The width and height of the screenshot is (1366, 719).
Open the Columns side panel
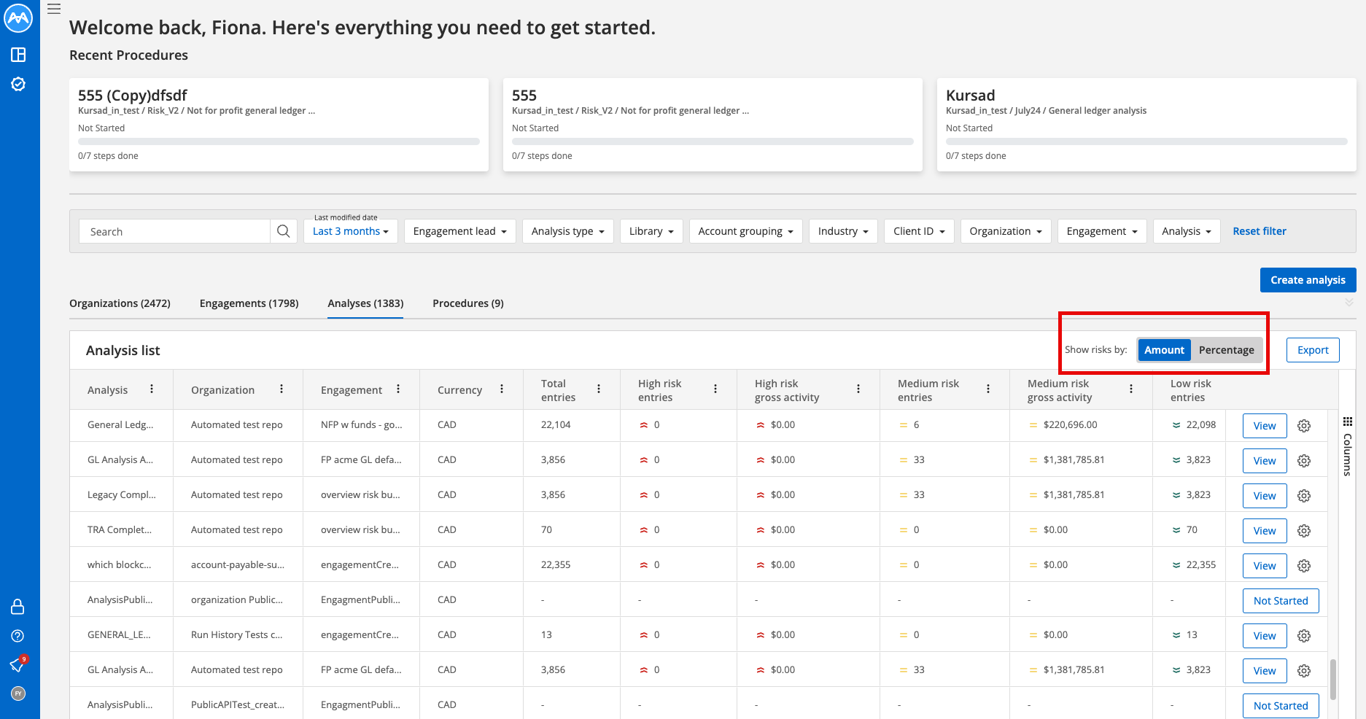point(1347,446)
